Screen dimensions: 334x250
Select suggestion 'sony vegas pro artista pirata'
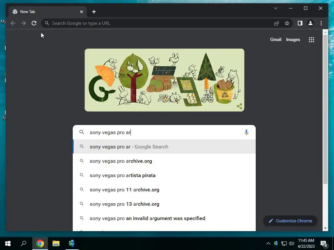point(164,175)
